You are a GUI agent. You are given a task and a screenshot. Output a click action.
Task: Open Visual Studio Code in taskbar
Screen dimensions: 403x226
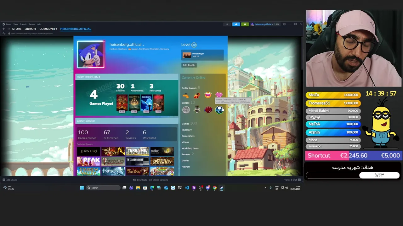(x=187, y=188)
